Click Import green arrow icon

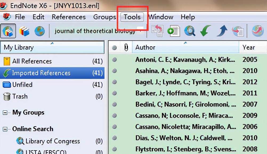pos(205,31)
